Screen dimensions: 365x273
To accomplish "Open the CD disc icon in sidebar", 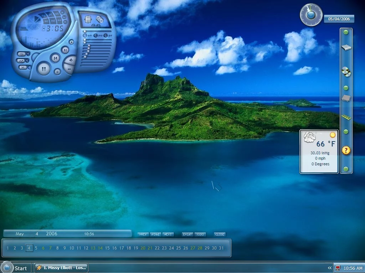I will click(346, 71).
